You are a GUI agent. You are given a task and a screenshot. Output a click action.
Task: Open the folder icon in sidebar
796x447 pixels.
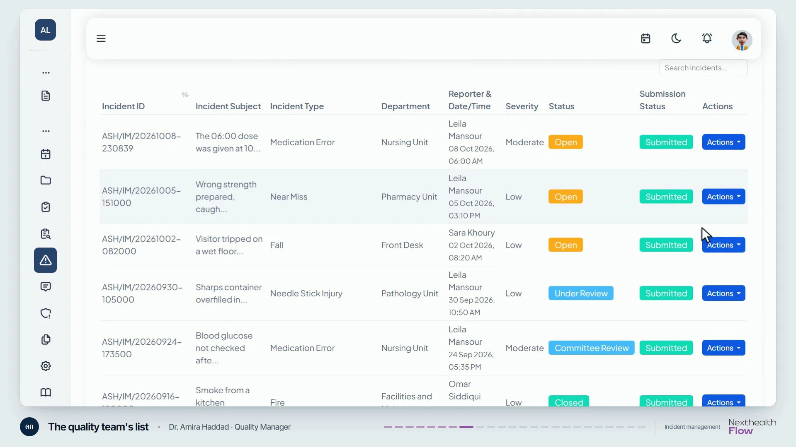46,180
